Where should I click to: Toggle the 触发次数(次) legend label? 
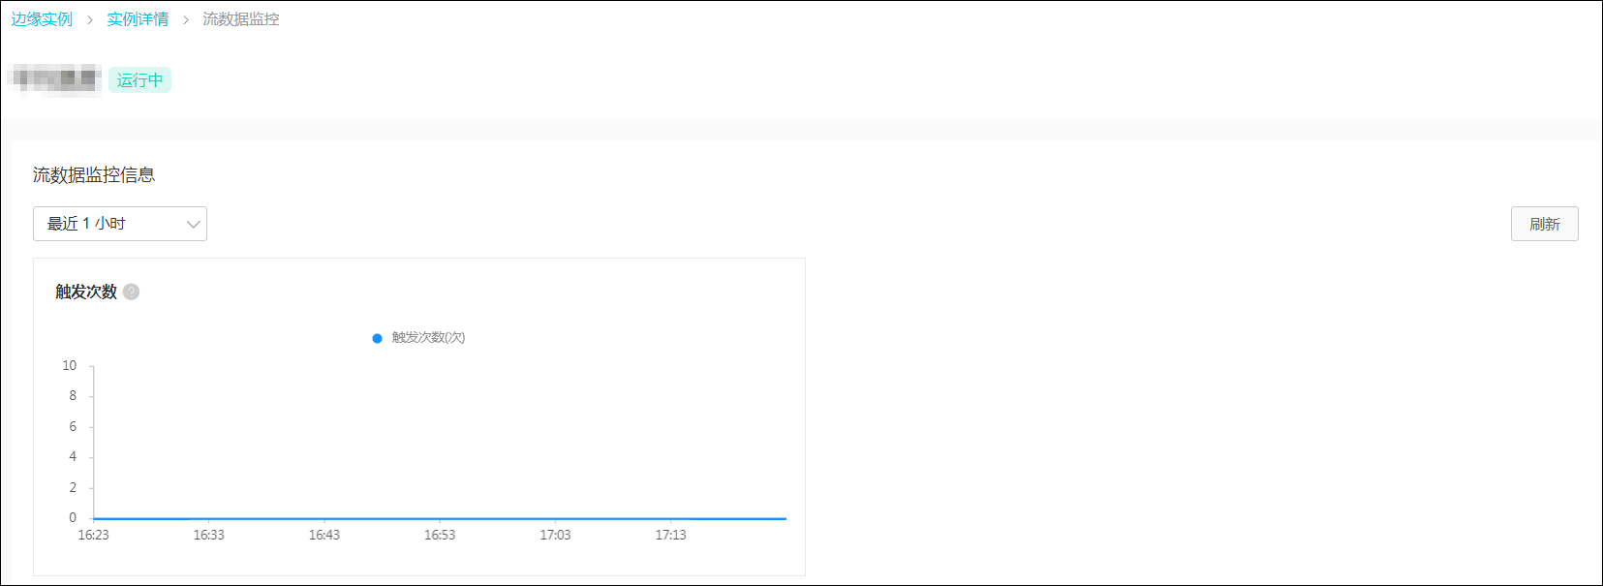pyautogui.click(x=428, y=338)
